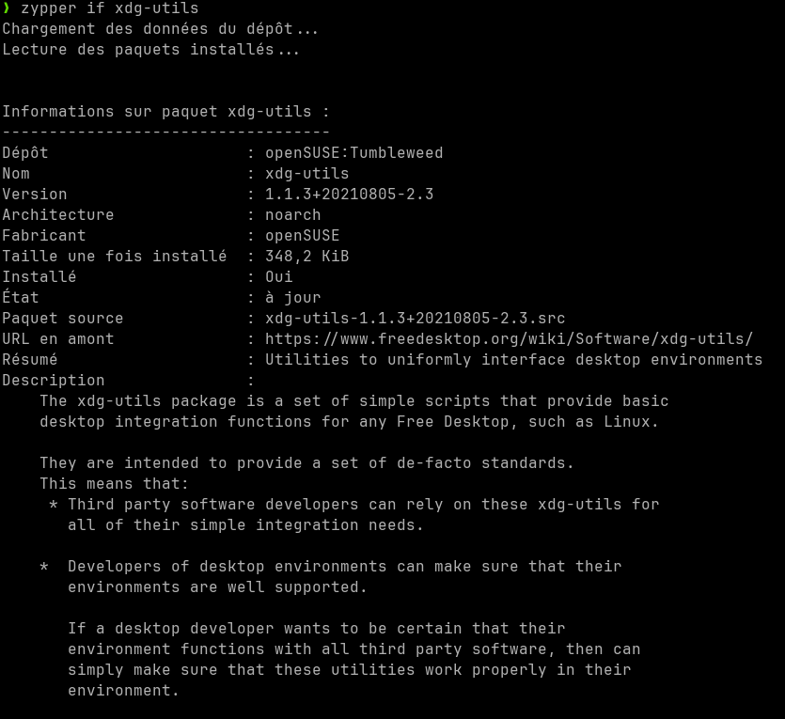Viewport: 785px width, 719px height.
Task: Click the "Fabricant" field label
Action: (x=43, y=236)
